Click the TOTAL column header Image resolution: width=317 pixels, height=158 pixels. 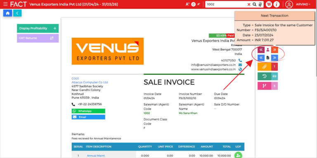pos(227,147)
